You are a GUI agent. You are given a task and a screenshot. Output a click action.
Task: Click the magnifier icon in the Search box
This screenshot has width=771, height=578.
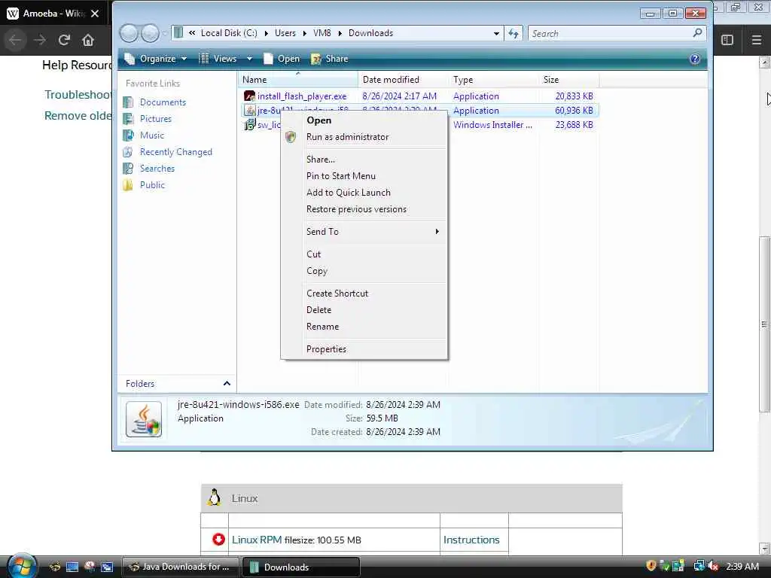(697, 33)
